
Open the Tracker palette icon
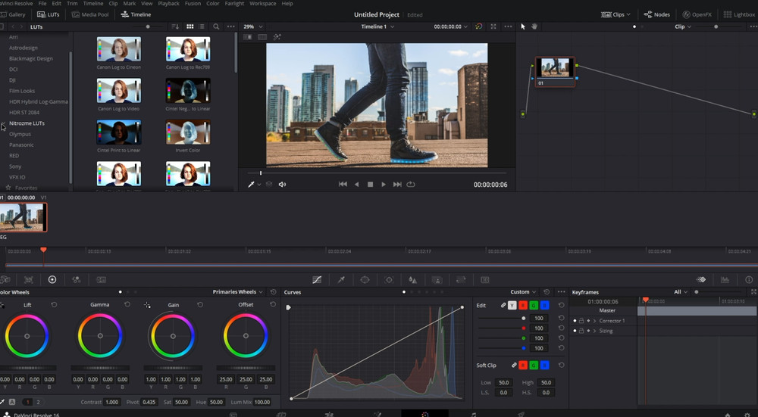click(x=389, y=279)
